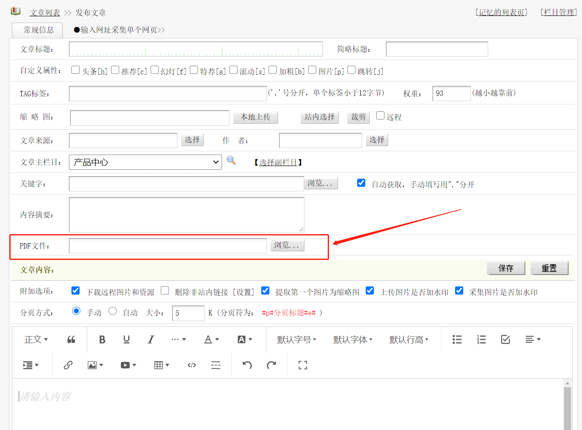Screen dimensions: 582x430
Task: Expand the 默认字号 font size dropdown
Action: (297, 339)
